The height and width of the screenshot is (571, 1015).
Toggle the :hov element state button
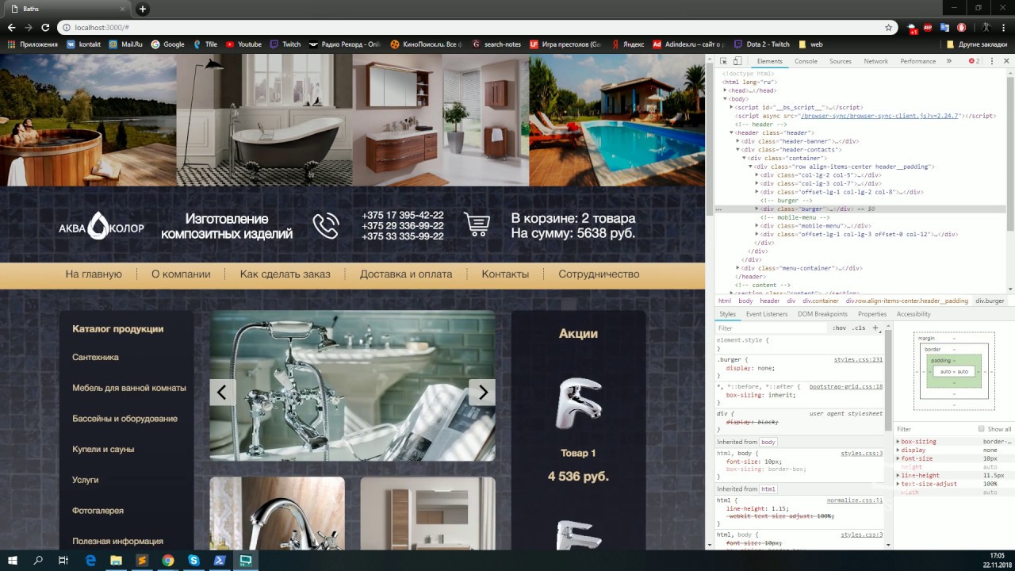coord(840,328)
